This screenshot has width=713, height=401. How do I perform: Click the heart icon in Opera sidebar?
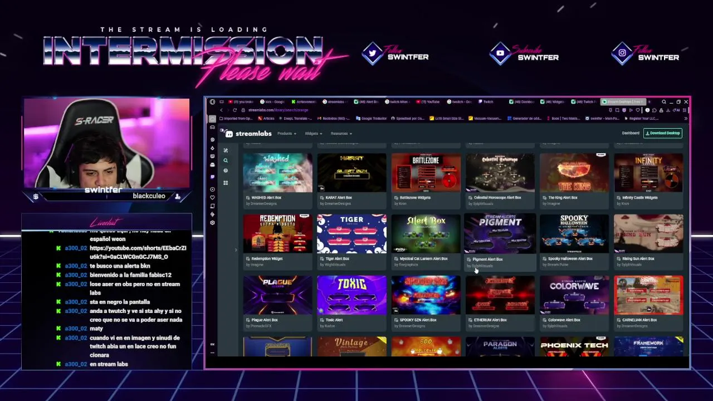click(x=212, y=198)
